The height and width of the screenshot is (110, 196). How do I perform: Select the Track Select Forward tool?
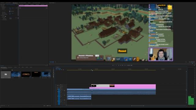coord(53,69)
